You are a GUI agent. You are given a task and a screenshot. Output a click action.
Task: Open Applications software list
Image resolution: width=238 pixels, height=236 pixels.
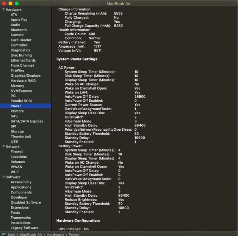(21, 187)
